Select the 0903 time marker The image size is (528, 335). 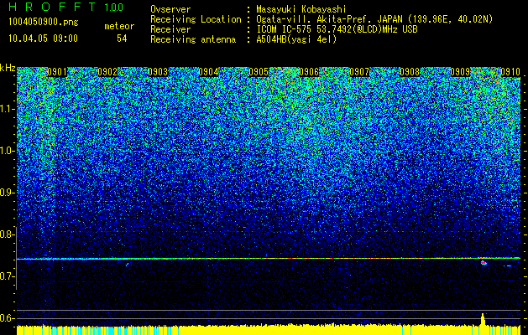[x=158, y=72]
